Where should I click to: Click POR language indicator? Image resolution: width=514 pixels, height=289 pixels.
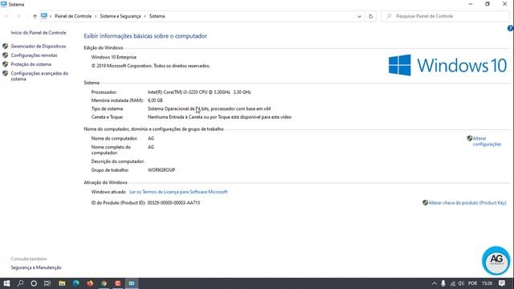(472, 283)
